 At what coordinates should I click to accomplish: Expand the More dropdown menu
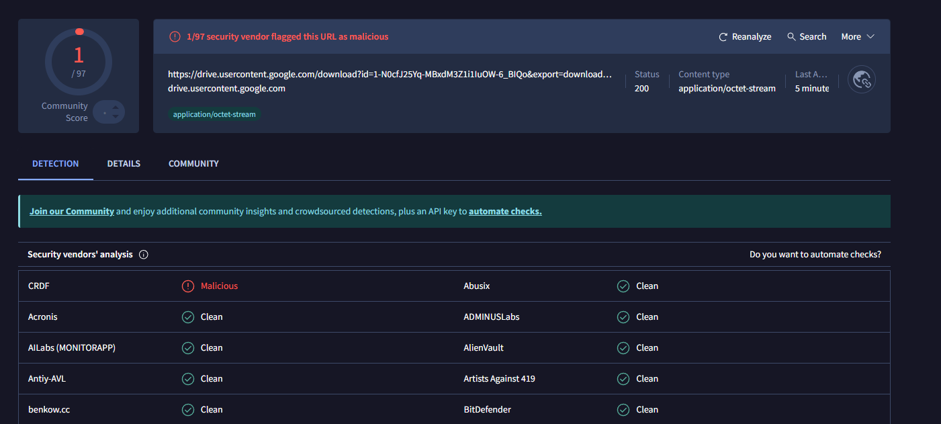pos(858,37)
